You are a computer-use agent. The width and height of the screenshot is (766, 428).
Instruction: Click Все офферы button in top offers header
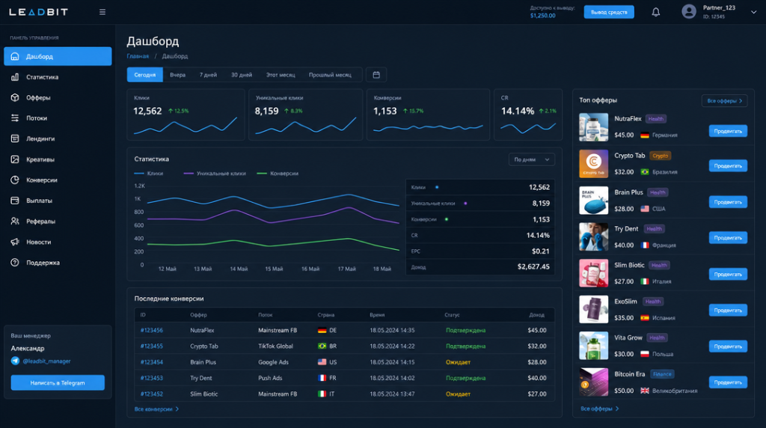point(724,101)
